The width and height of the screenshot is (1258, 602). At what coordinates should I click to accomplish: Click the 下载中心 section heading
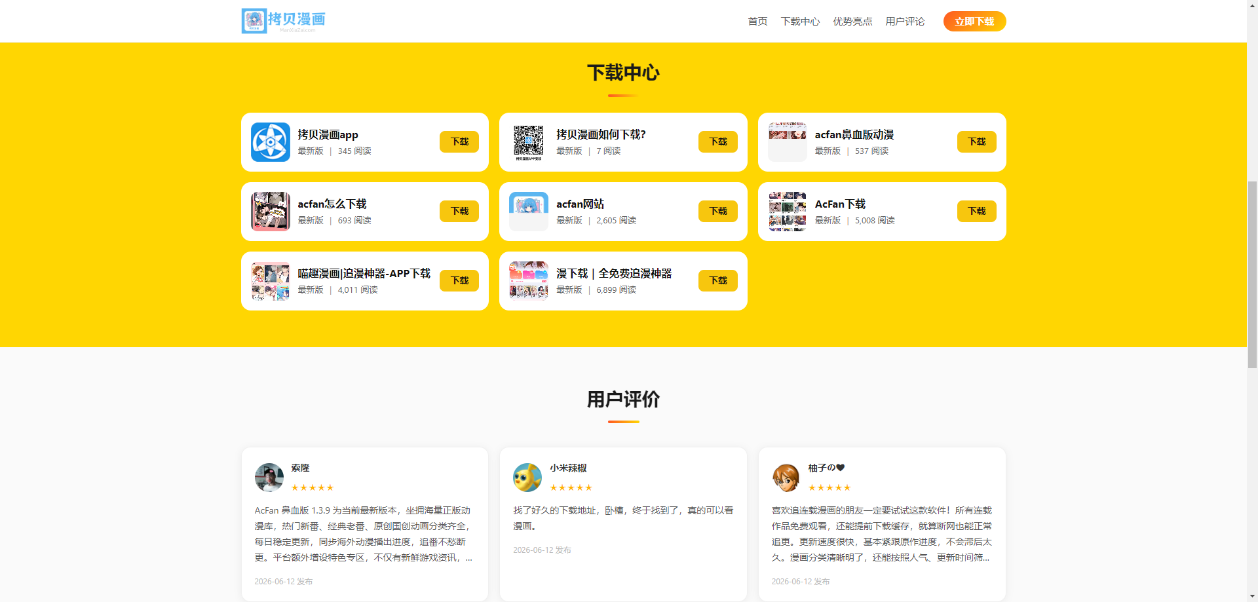coord(623,73)
